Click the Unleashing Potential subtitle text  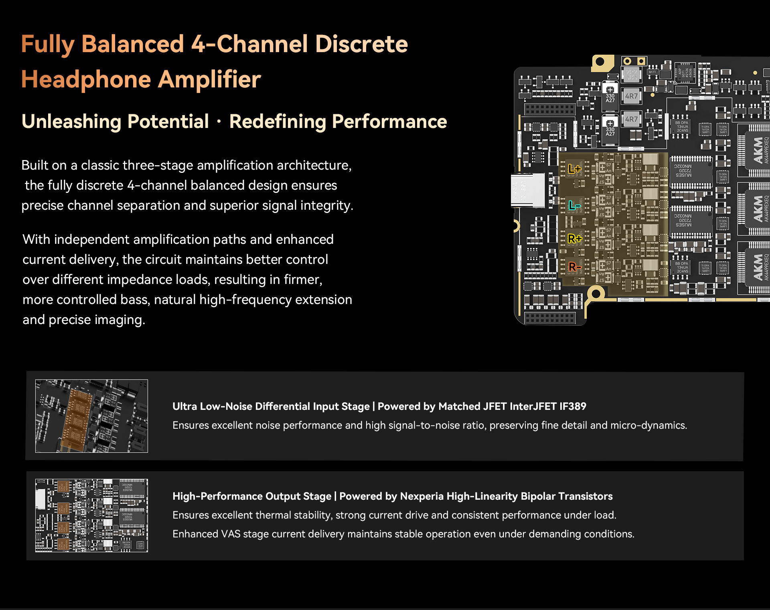(x=115, y=122)
